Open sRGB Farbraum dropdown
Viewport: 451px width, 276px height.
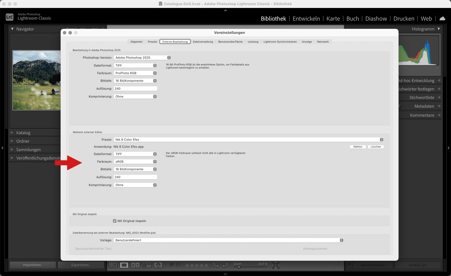(135, 162)
